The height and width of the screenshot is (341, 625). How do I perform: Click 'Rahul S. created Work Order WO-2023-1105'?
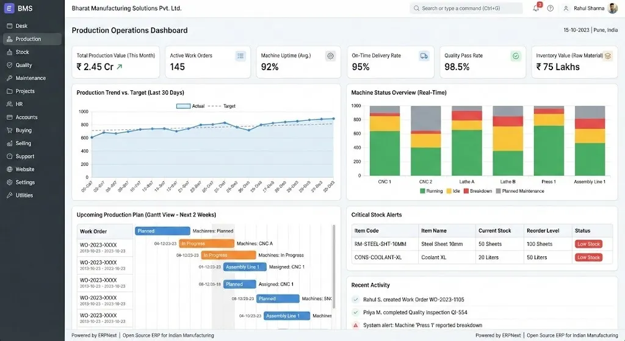[x=413, y=300]
